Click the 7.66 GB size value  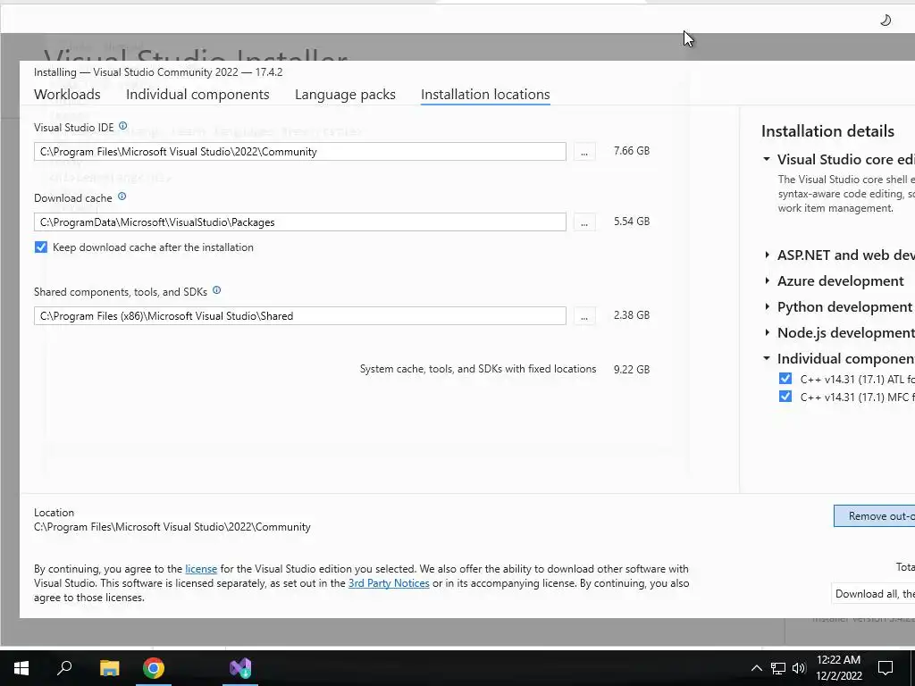coord(632,151)
